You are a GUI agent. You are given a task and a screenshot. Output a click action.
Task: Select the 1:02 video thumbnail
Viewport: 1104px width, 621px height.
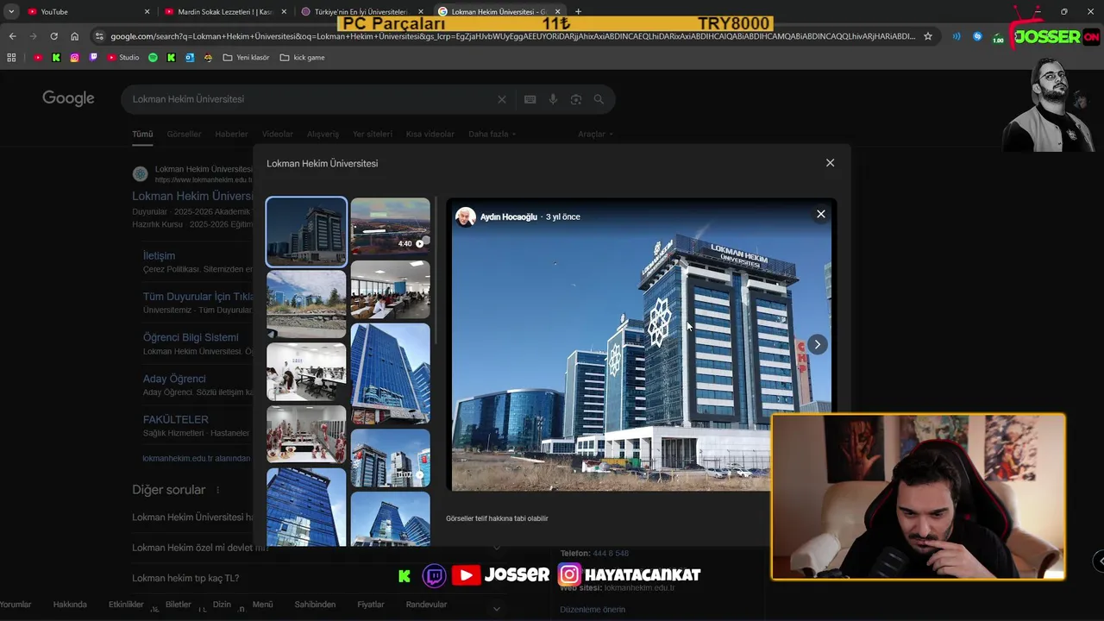click(390, 458)
